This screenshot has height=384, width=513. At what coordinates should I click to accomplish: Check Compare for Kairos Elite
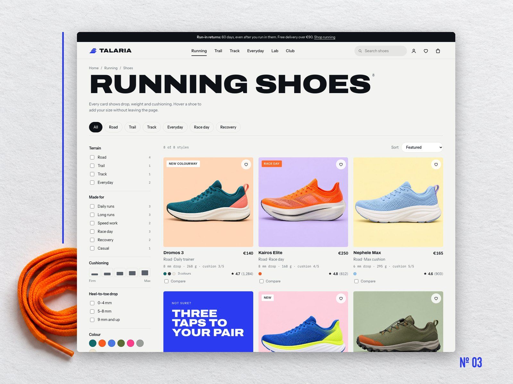262,281
